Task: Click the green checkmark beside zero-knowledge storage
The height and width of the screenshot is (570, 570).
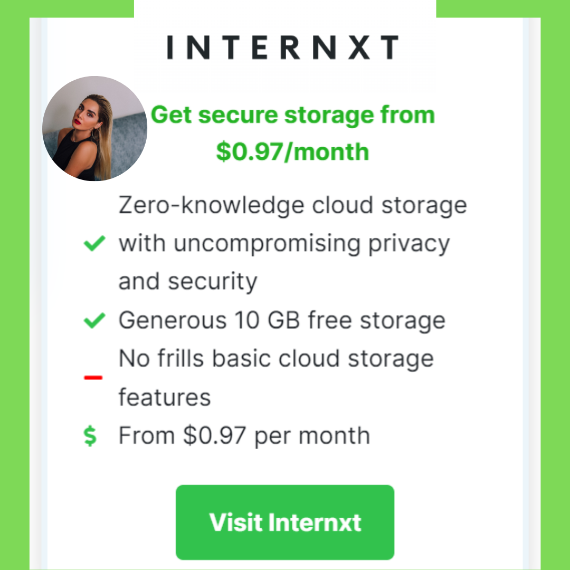Action: pos(94,242)
